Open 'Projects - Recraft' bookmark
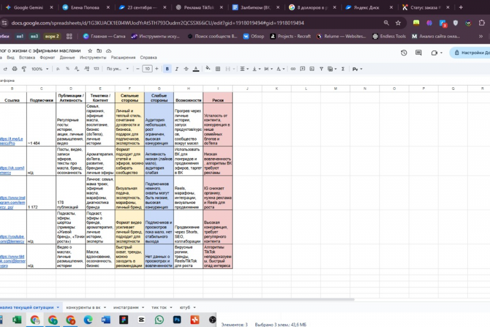Viewport: 490px width, 327px height. point(290,37)
